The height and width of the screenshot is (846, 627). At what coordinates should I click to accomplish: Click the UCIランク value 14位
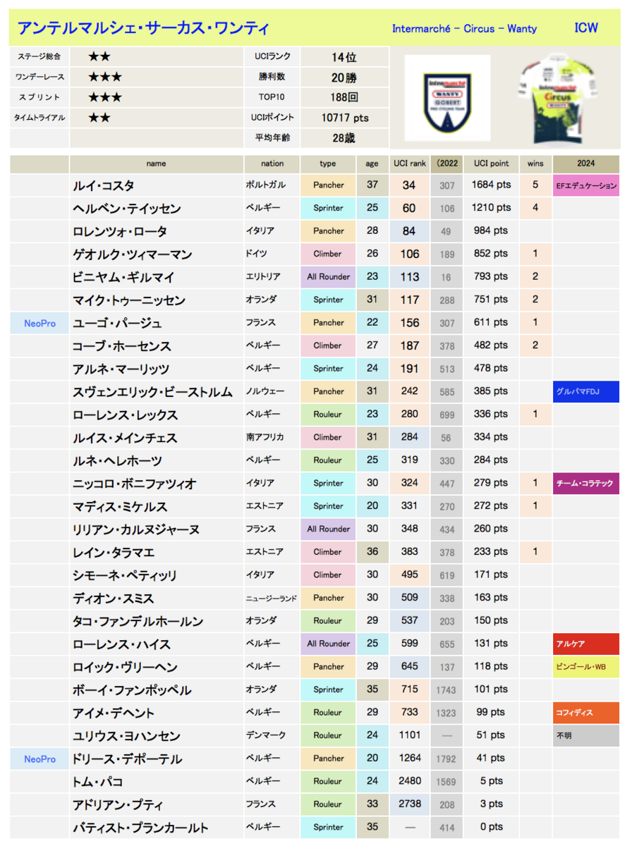[343, 58]
